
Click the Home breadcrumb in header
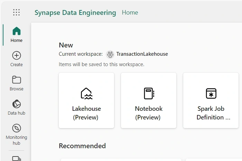click(x=130, y=12)
